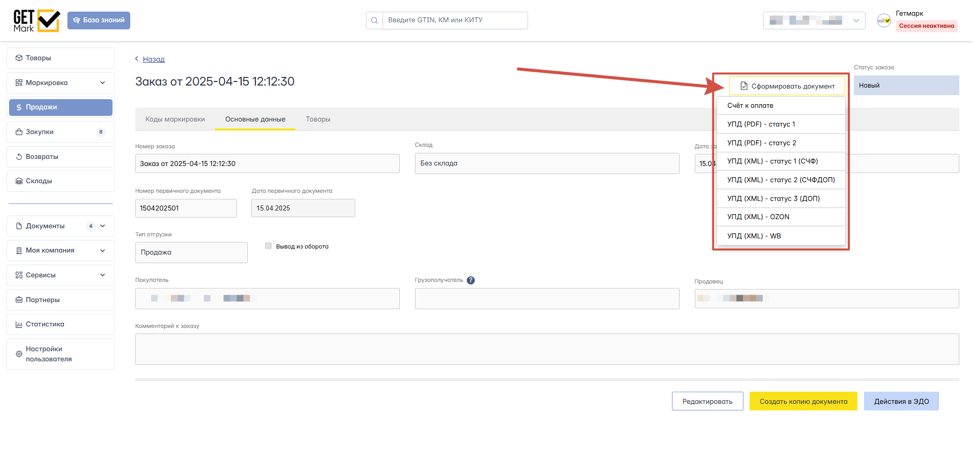This screenshot has height=458, width=973.
Task: Click the back chevron near Назад
Action: 137,59
